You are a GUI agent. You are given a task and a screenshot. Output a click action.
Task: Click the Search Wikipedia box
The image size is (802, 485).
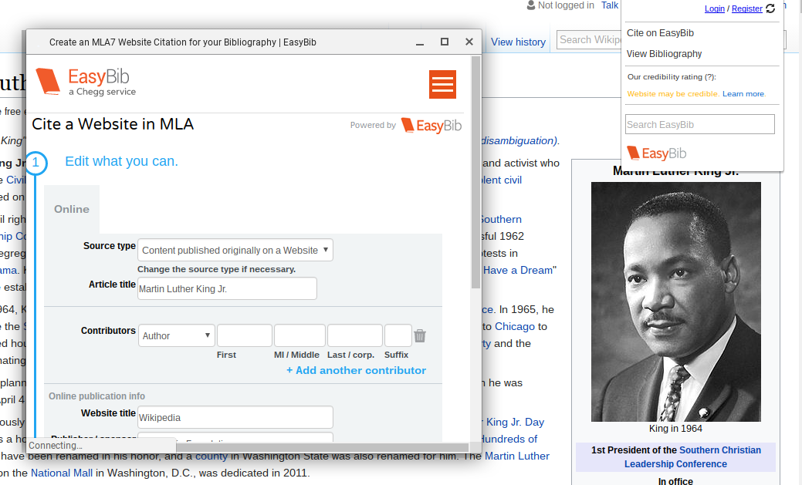coord(589,40)
